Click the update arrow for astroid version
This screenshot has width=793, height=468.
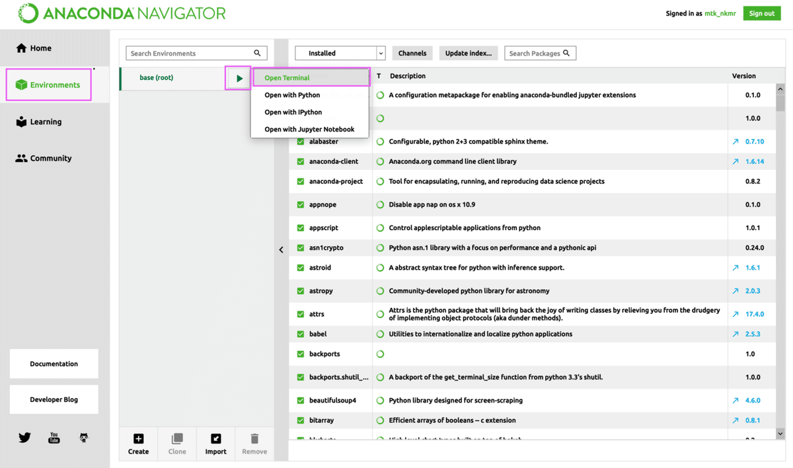tap(736, 268)
